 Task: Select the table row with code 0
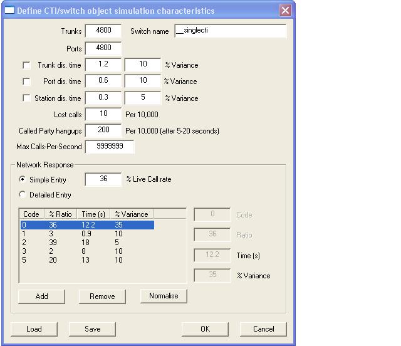point(87,224)
